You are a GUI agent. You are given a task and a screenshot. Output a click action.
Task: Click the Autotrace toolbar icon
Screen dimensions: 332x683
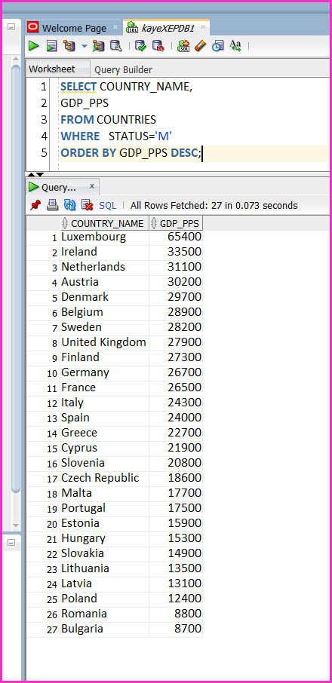[98, 45]
